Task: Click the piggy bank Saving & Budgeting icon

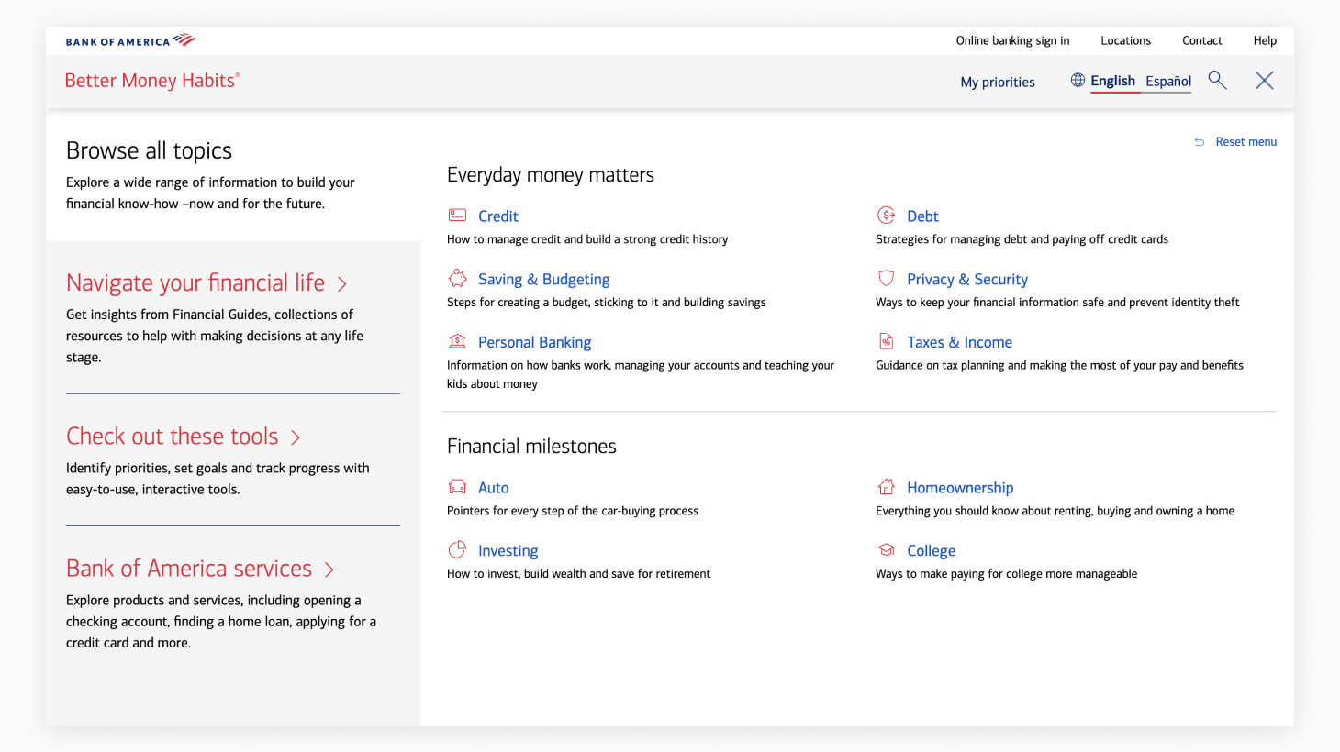Action: click(457, 278)
